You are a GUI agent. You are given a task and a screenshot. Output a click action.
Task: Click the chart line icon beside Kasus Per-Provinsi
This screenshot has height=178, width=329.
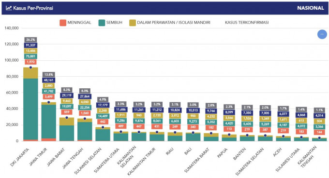click(x=9, y=8)
